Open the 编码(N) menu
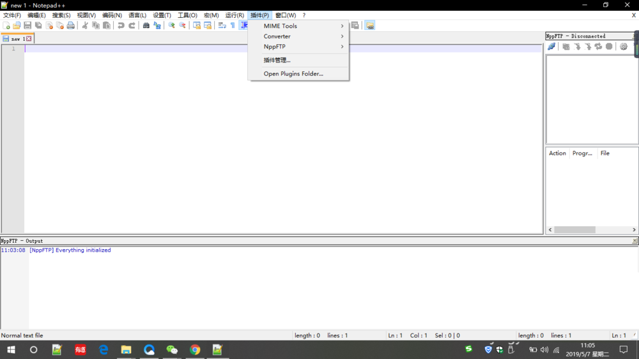This screenshot has height=359, width=639. tap(112, 15)
